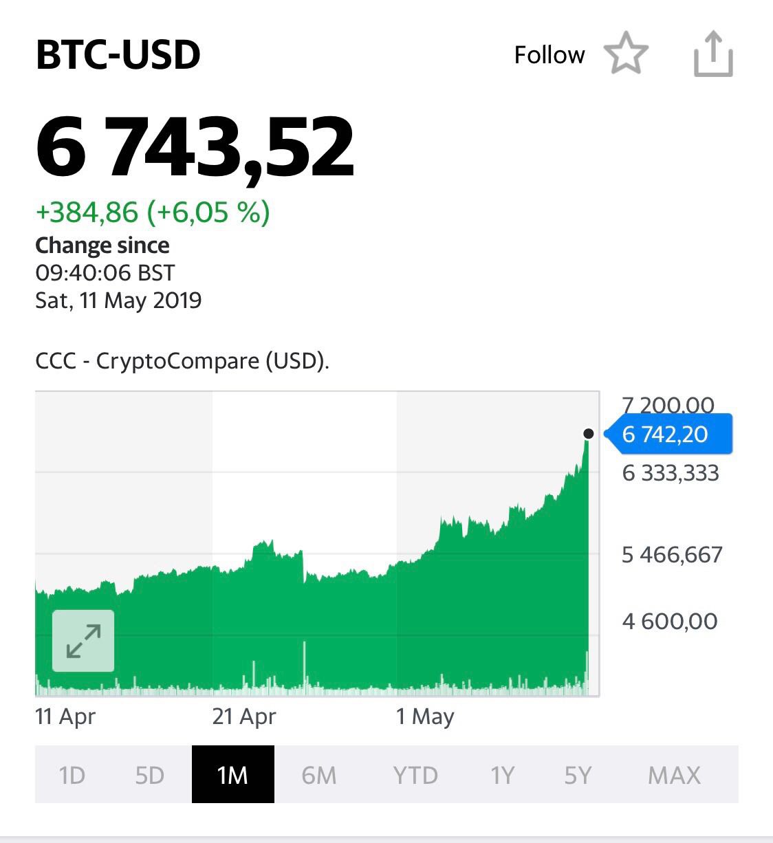Click the latest data point dot

[x=588, y=433]
